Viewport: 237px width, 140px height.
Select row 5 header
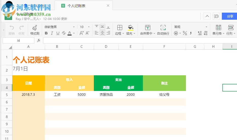coord(7,95)
